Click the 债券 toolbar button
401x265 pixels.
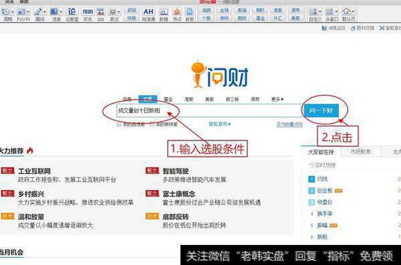coord(295,10)
